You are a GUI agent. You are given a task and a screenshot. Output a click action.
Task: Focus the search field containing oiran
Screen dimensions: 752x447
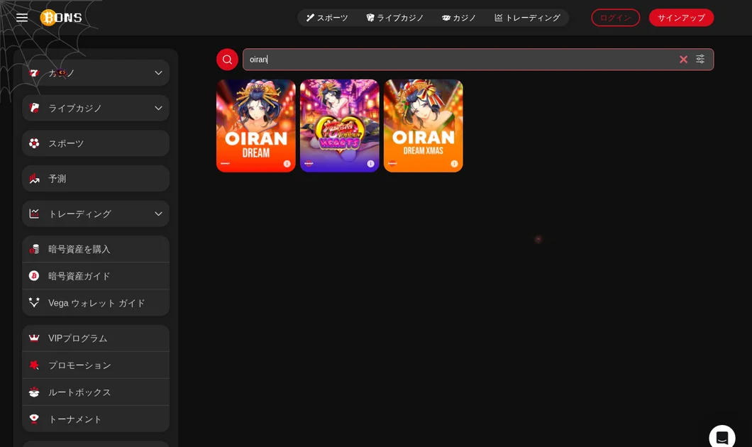tap(460, 60)
